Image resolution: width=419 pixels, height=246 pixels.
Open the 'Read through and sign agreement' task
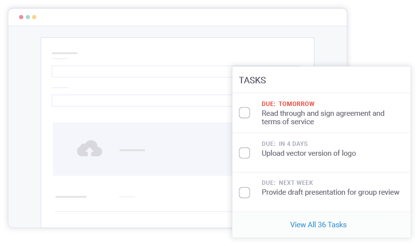point(323,117)
